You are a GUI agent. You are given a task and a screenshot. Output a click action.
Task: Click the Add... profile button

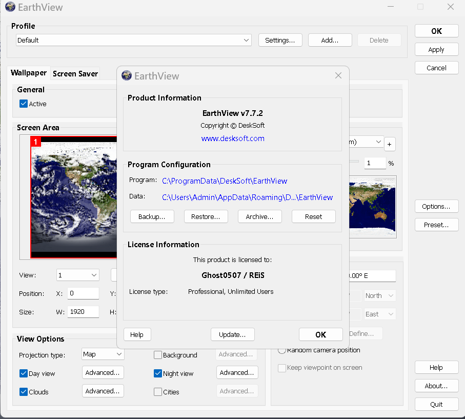pos(330,40)
